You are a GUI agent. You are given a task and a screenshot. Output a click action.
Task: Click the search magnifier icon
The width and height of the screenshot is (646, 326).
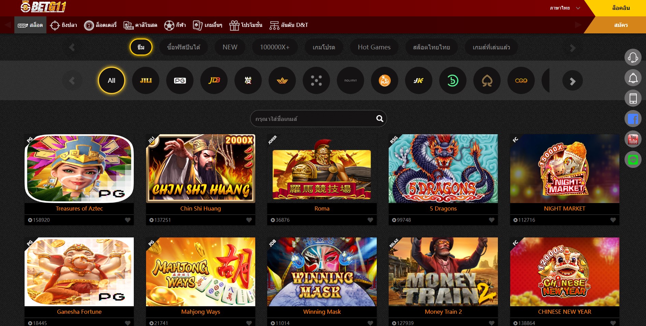point(379,119)
